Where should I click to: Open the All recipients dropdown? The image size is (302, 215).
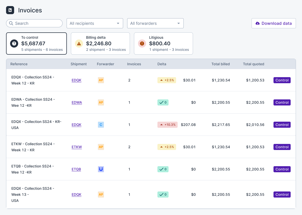tap(95, 23)
